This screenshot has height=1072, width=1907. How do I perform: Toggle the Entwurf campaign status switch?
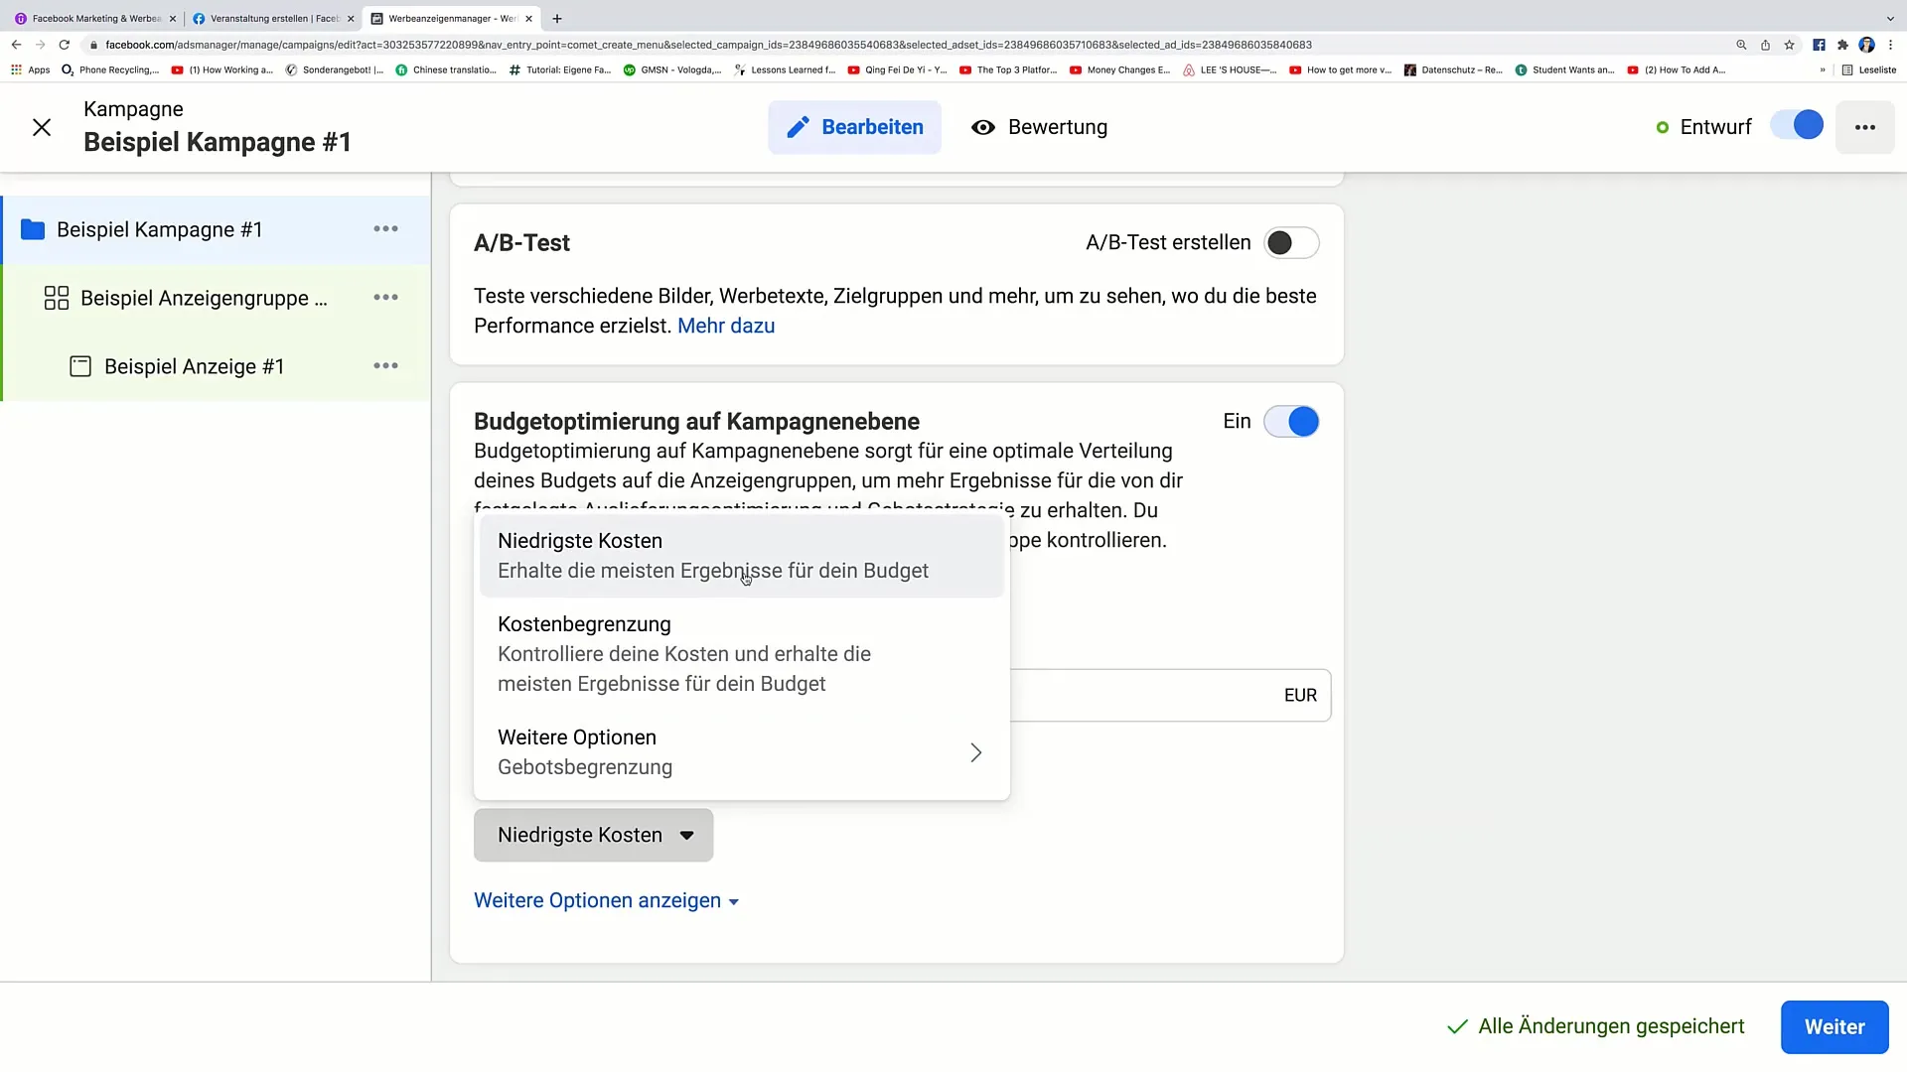point(1797,126)
